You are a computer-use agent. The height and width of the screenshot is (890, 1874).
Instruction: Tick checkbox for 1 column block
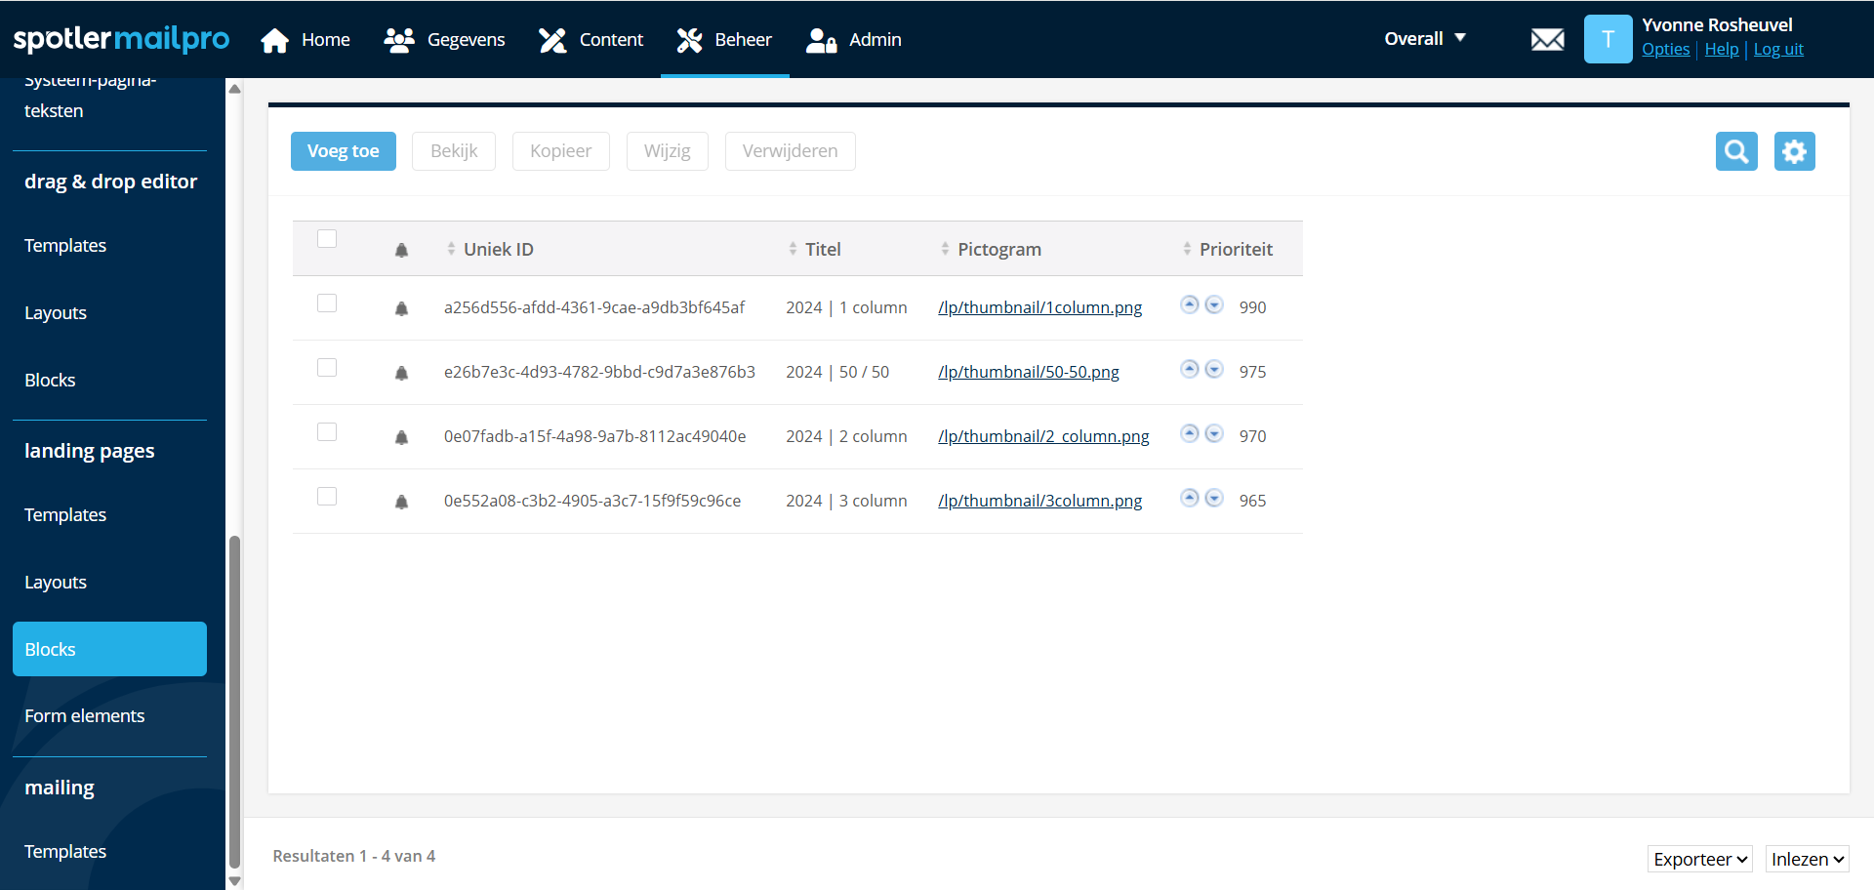click(327, 303)
